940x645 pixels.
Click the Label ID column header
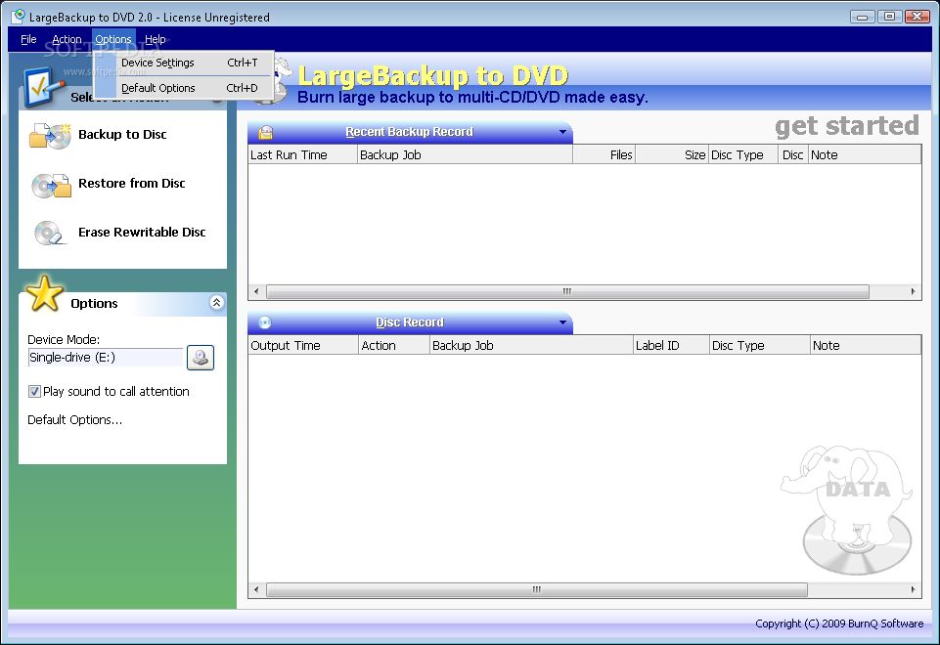tap(671, 346)
